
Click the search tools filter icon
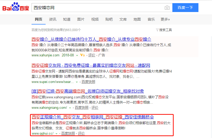point(157,30)
